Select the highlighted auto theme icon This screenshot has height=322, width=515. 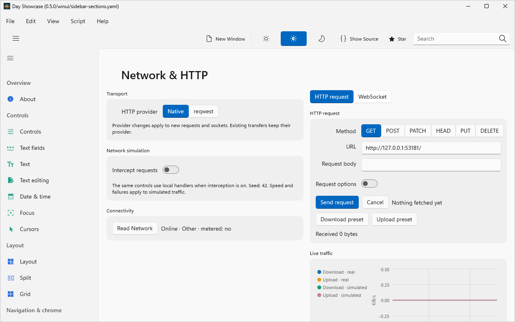294,39
